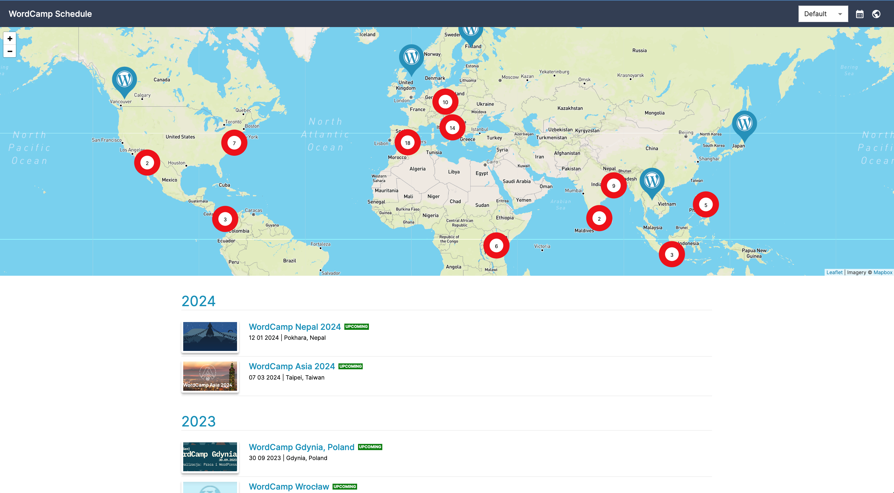This screenshot has height=493, width=894.
Task: Open the cluster marker showing 5
Action: click(x=705, y=205)
